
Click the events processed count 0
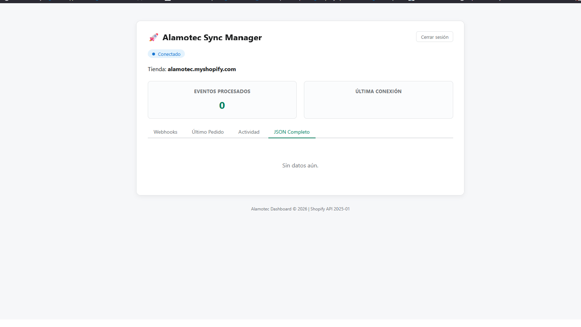tap(222, 105)
